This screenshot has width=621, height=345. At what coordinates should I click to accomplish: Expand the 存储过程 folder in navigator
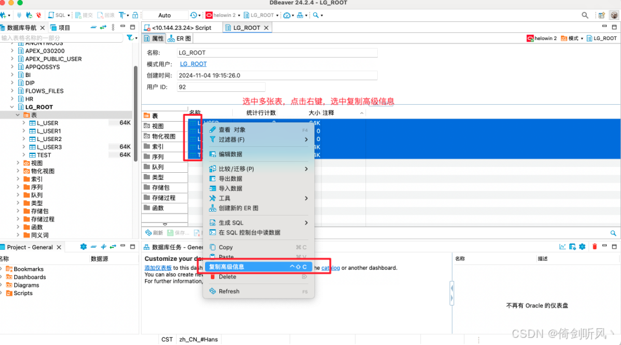pos(18,219)
